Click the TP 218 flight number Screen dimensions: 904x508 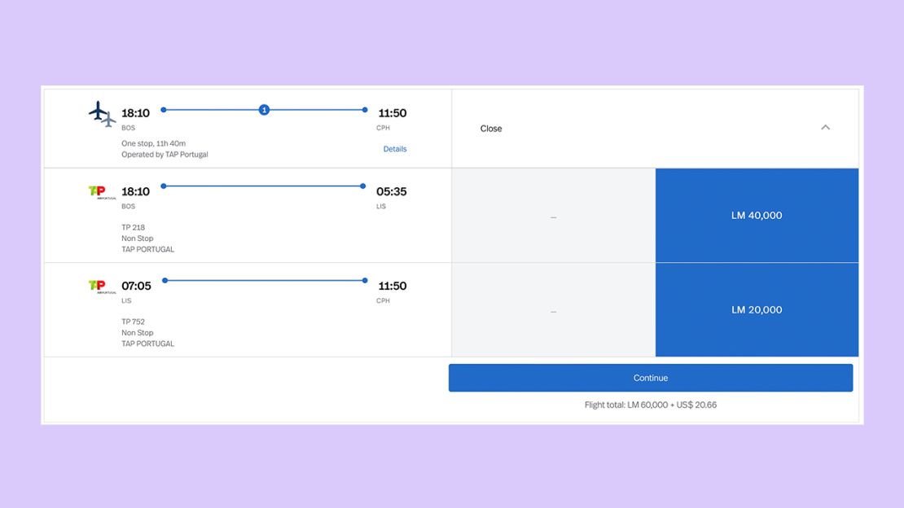[134, 227]
